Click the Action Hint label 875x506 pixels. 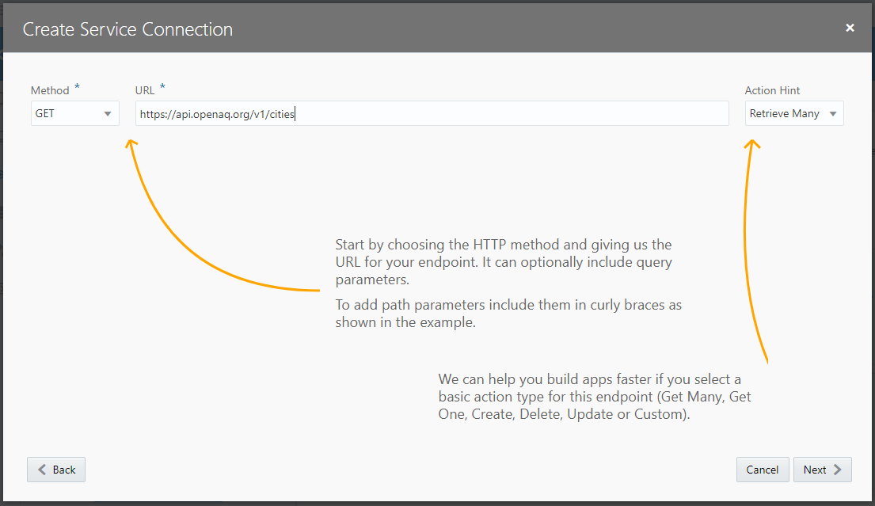point(773,91)
